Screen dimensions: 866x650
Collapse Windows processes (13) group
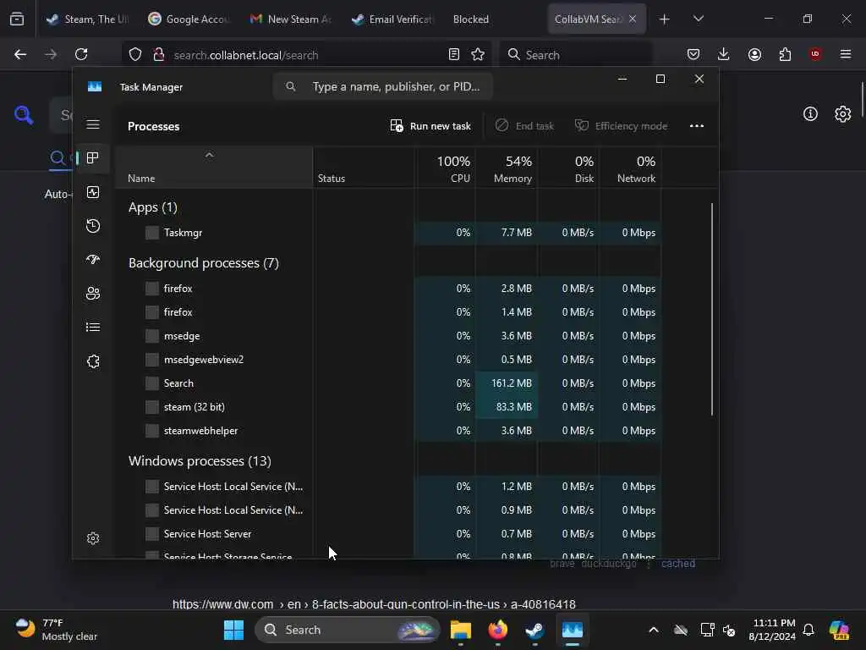200,461
